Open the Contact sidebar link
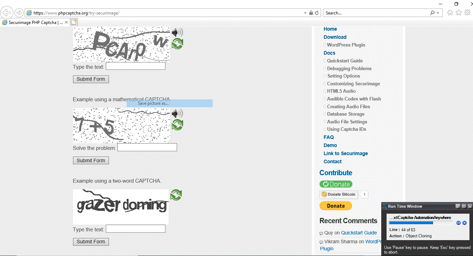 click(x=333, y=161)
